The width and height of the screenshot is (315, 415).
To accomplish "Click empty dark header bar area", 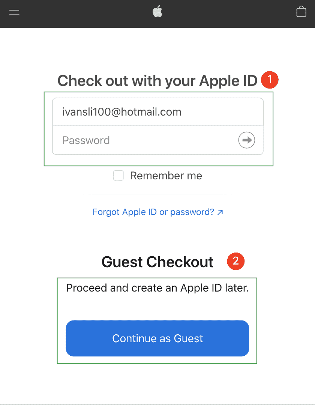I will tap(87, 13).
